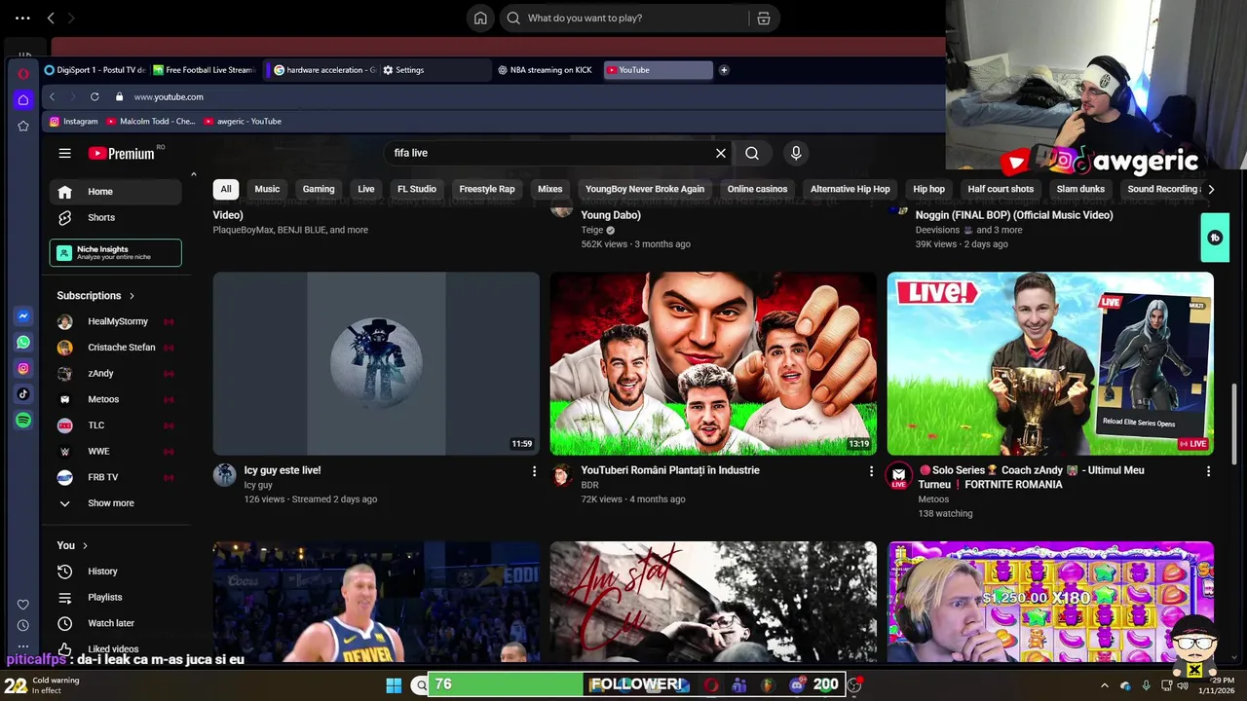This screenshot has width=1247, height=701.
Task: Open options menu for YouTuberi Români video
Action: [x=871, y=471]
